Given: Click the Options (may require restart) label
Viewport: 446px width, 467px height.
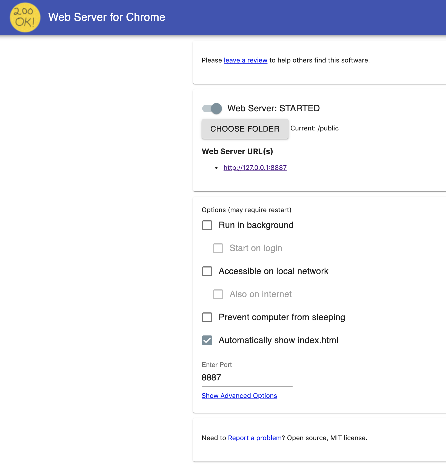Looking at the screenshot, I should point(247,210).
